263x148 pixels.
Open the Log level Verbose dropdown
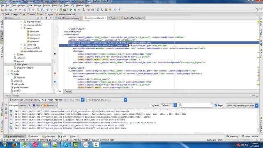click(175, 105)
